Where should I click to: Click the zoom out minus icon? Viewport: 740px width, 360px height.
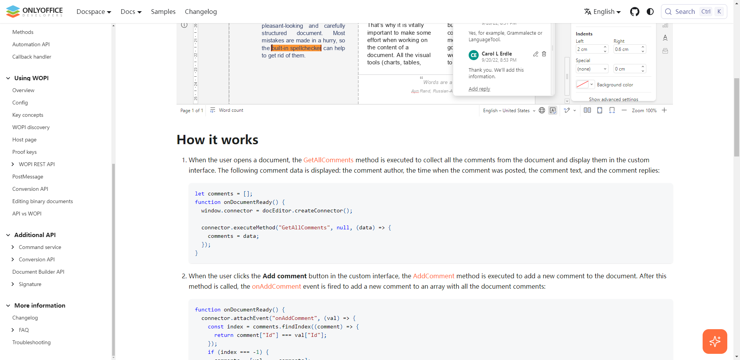(x=624, y=110)
